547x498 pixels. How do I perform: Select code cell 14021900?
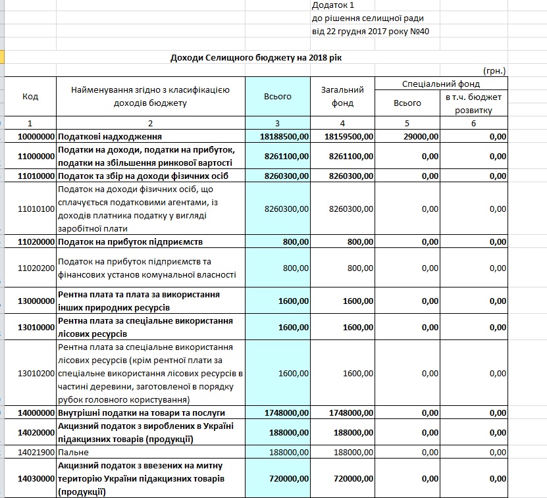pos(30,453)
